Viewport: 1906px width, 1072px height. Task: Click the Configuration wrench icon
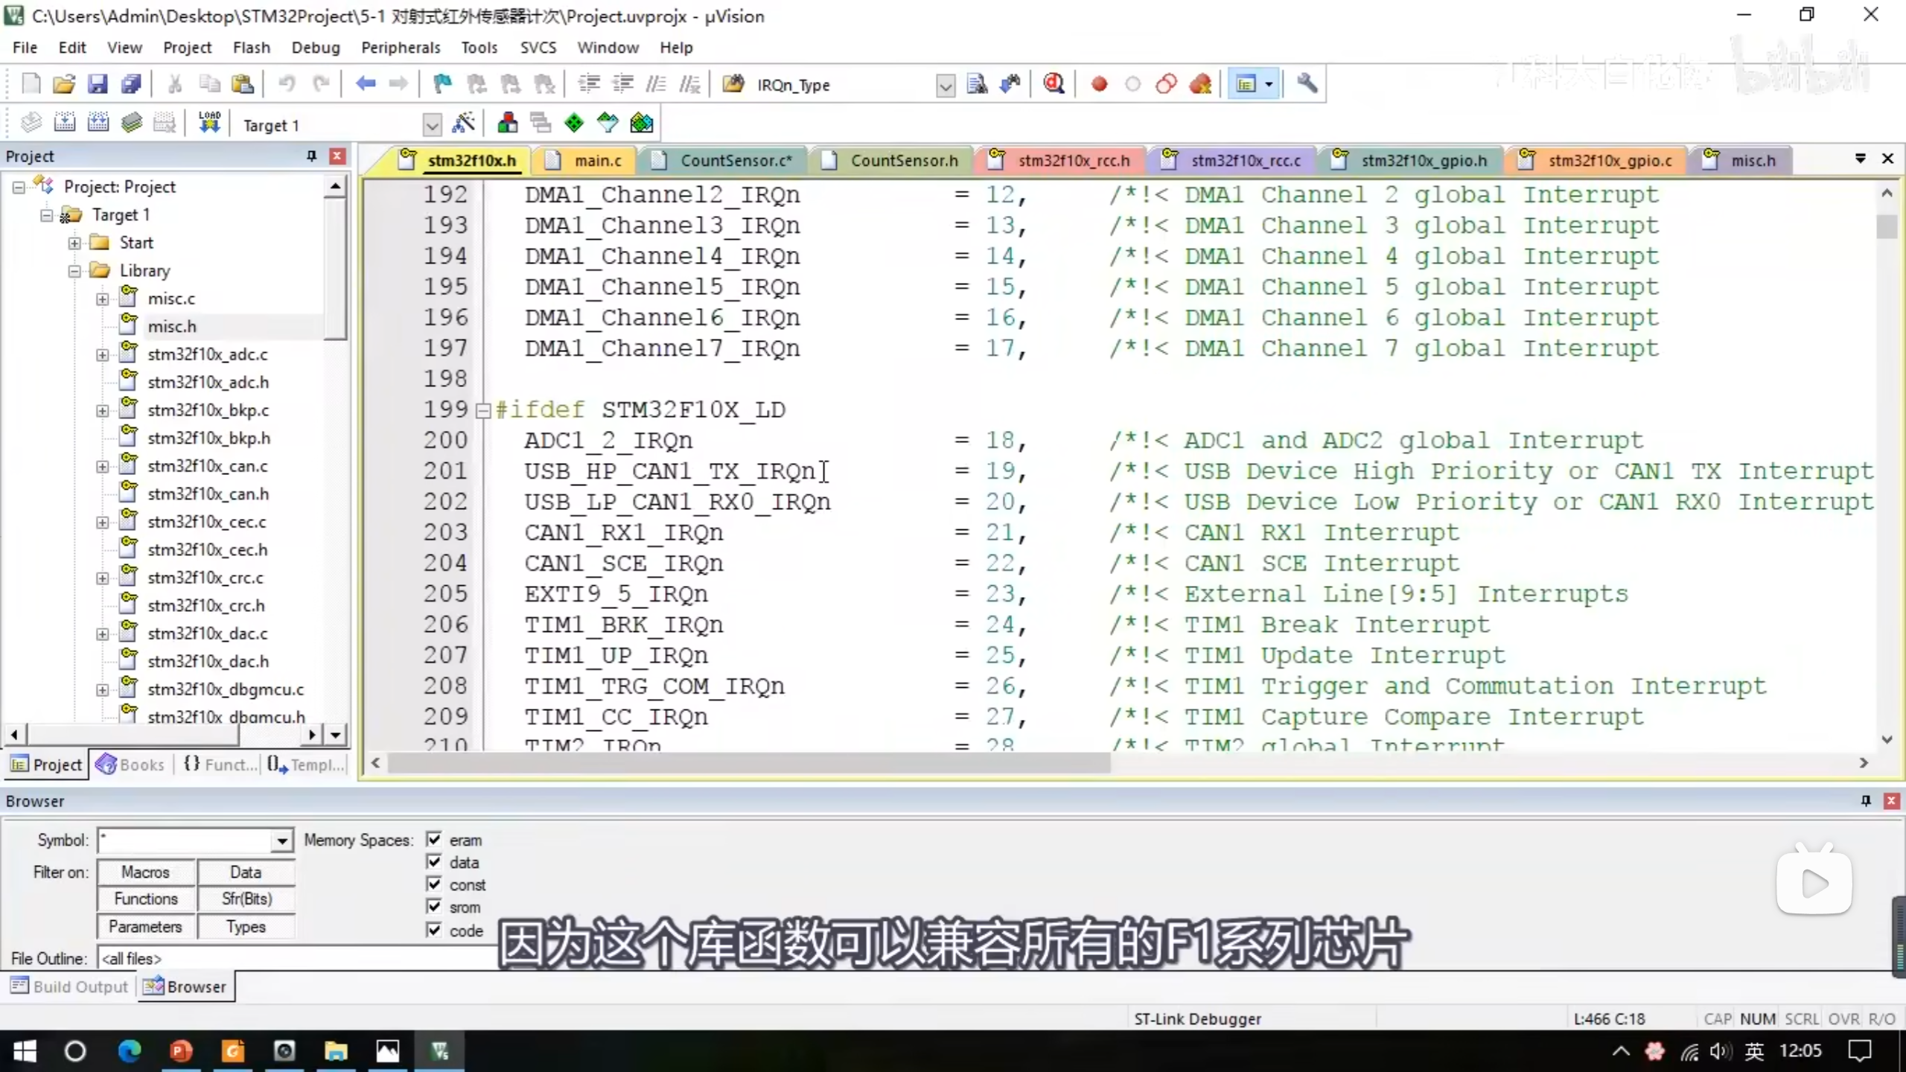click(1307, 84)
